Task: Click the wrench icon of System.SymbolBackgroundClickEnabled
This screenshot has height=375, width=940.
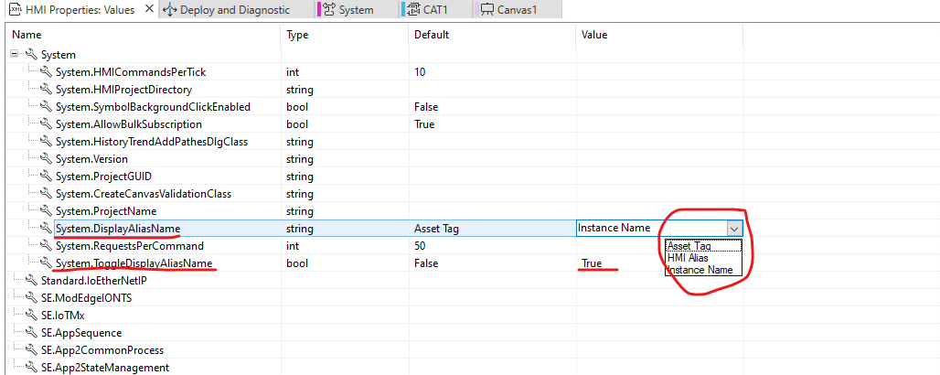Action: point(46,107)
